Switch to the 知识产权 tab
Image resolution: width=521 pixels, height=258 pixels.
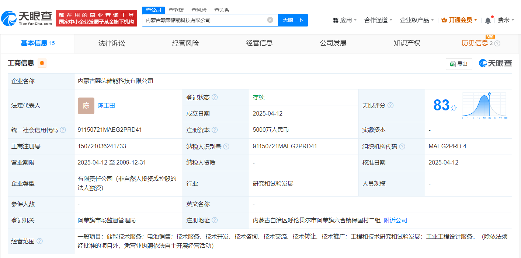[407, 43]
